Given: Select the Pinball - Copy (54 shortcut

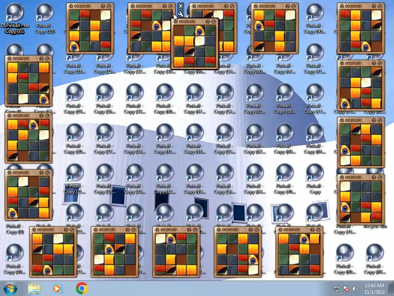Looking at the screenshot, I should [x=225, y=99].
